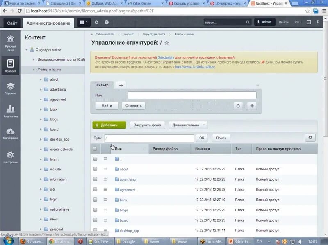328x245 pixels.
Task: Expand the desktop_app folder in tree
Action: point(41,139)
